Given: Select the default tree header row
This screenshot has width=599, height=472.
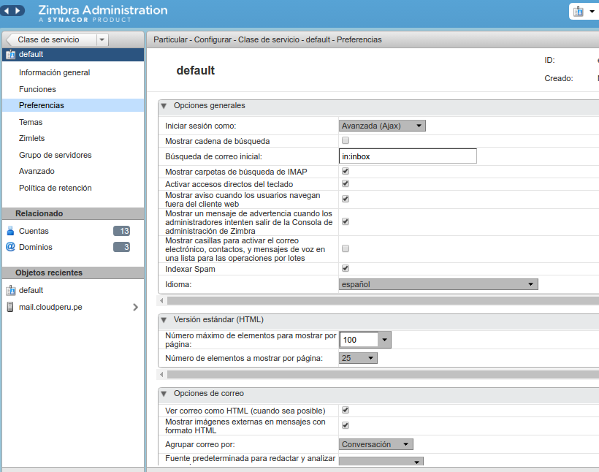Looking at the screenshot, I should 73,55.
